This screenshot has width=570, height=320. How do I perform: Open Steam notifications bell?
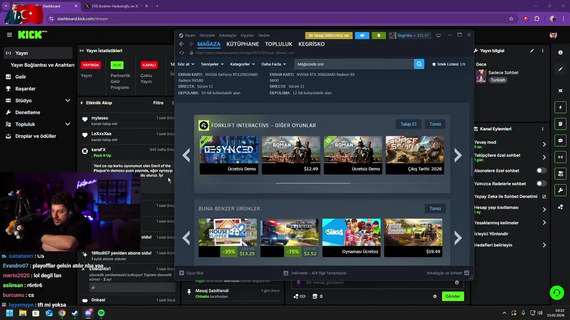point(379,36)
